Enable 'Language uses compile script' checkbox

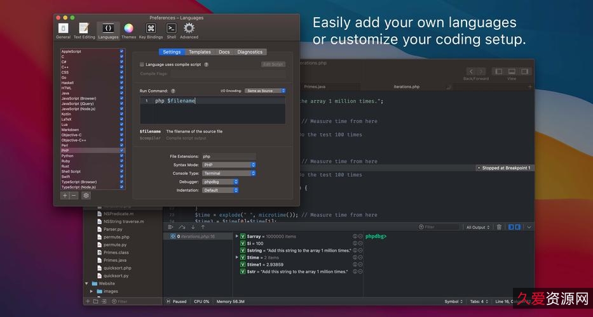click(142, 65)
